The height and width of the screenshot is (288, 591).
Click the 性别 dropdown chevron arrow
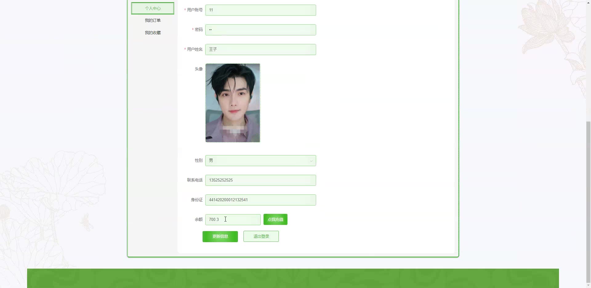point(311,161)
